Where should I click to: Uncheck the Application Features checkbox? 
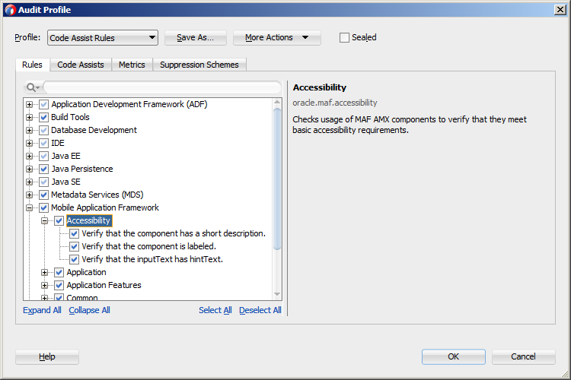[x=59, y=285]
